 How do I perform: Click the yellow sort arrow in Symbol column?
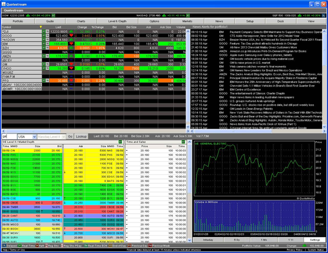pyautogui.click(x=41, y=27)
